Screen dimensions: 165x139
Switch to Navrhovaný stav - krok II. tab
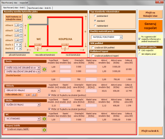point(40,8)
